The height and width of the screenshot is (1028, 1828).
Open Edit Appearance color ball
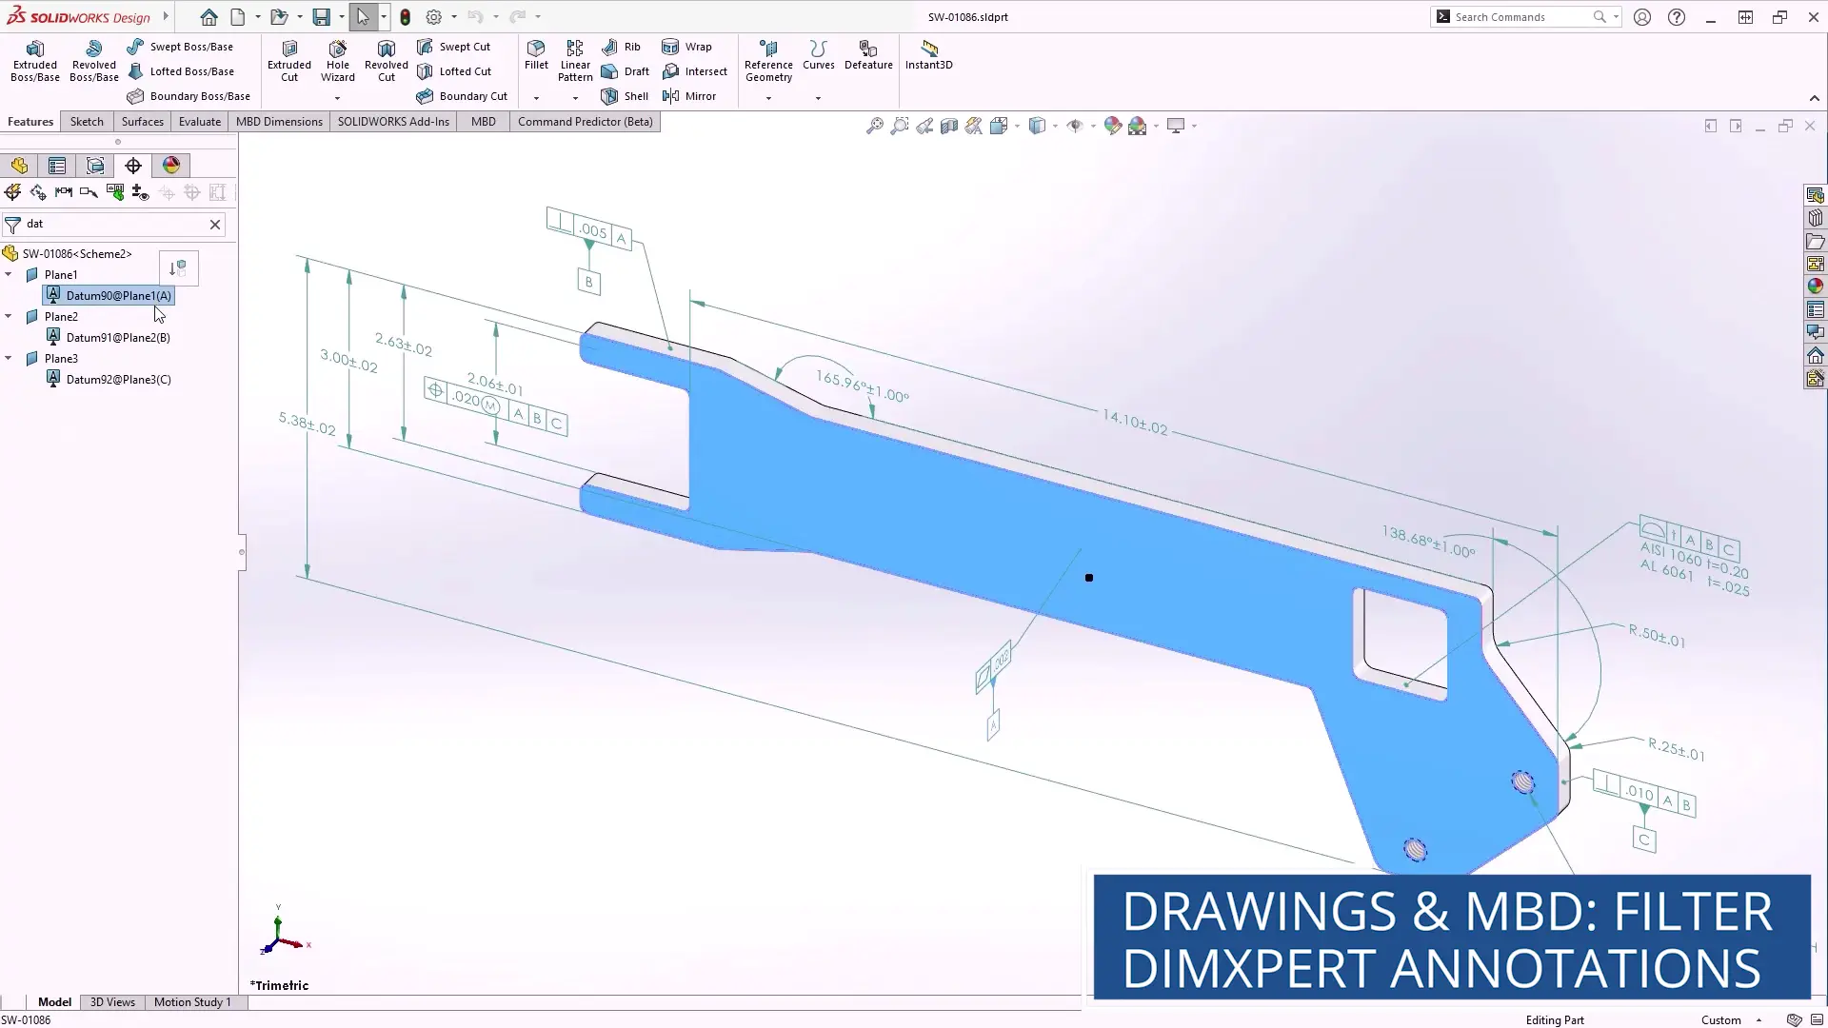click(1112, 125)
